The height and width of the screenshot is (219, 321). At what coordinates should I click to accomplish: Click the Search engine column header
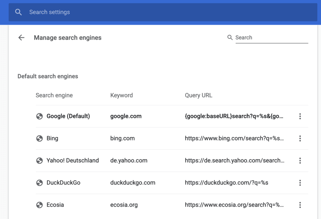point(54,95)
